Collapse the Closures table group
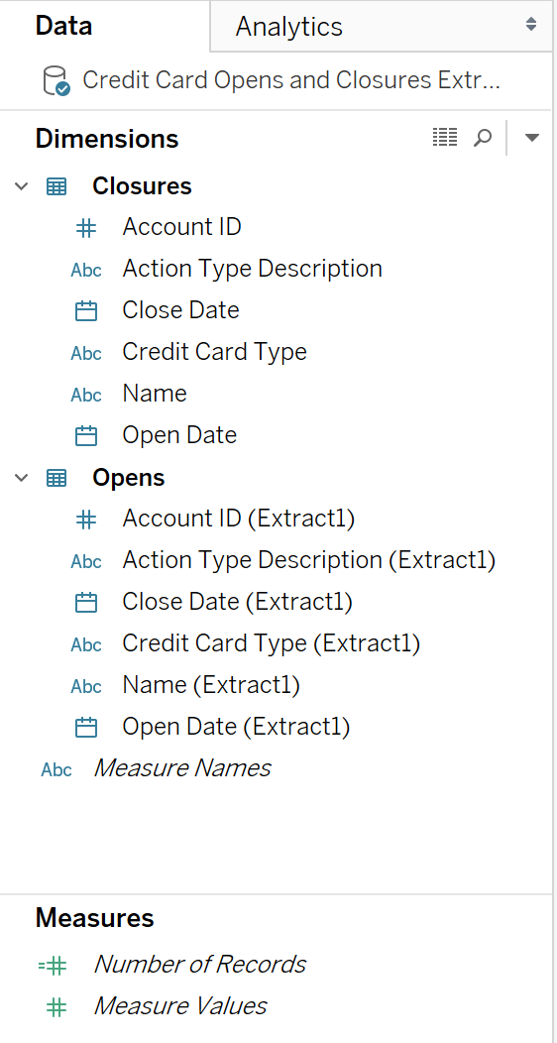The image size is (557, 1043). pos(22,186)
